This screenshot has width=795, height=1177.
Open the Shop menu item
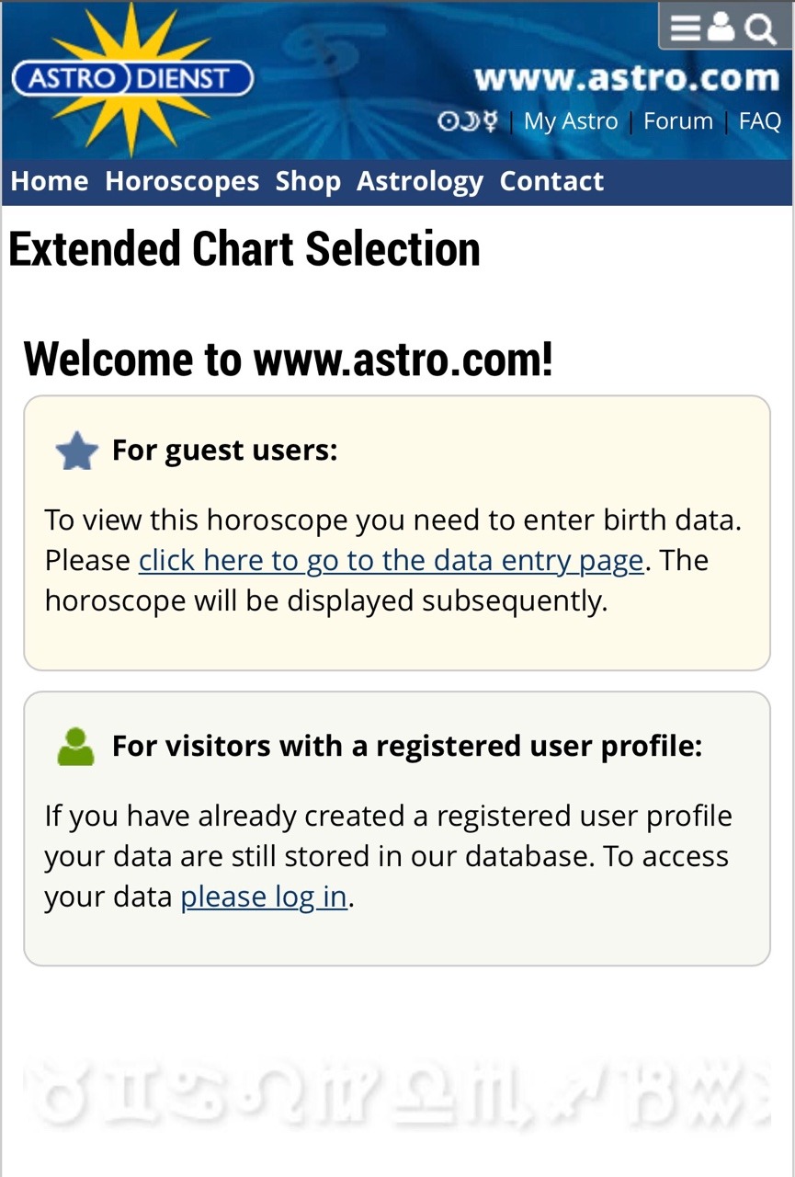point(308,182)
